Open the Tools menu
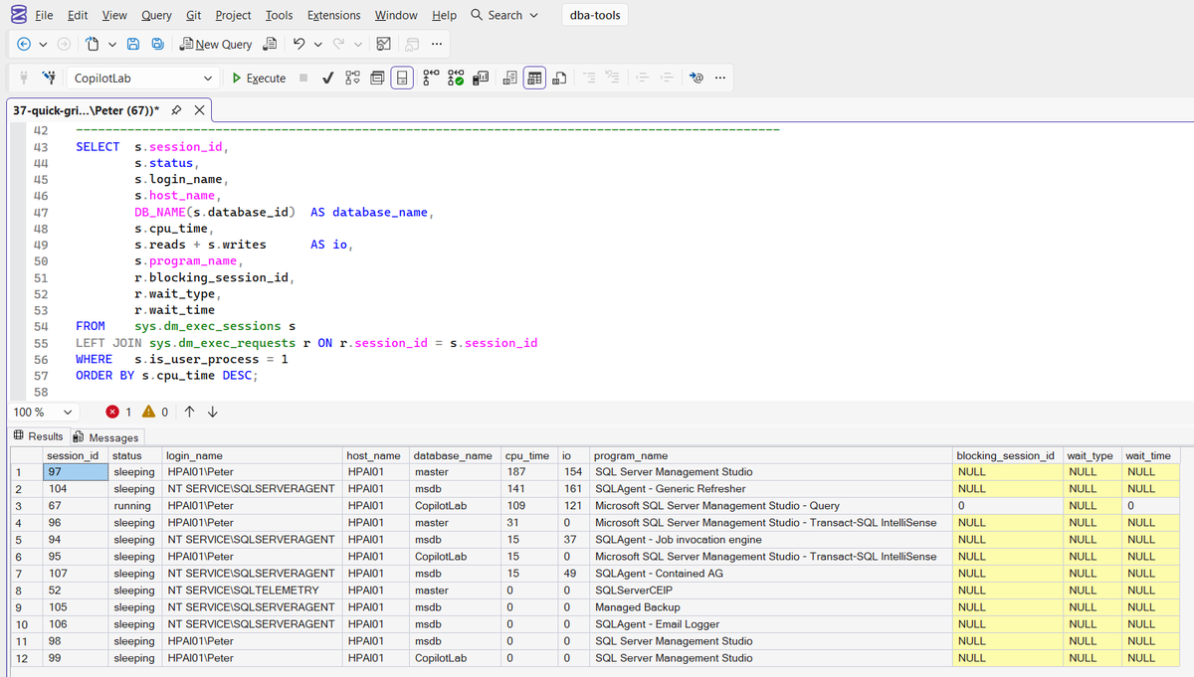1194x677 pixels. pos(279,15)
